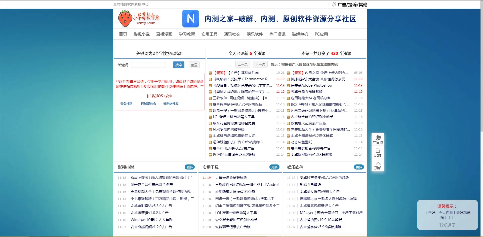The image size is (483, 237).
Task: Open the 影视小说 menu item
Action: pos(141,34)
